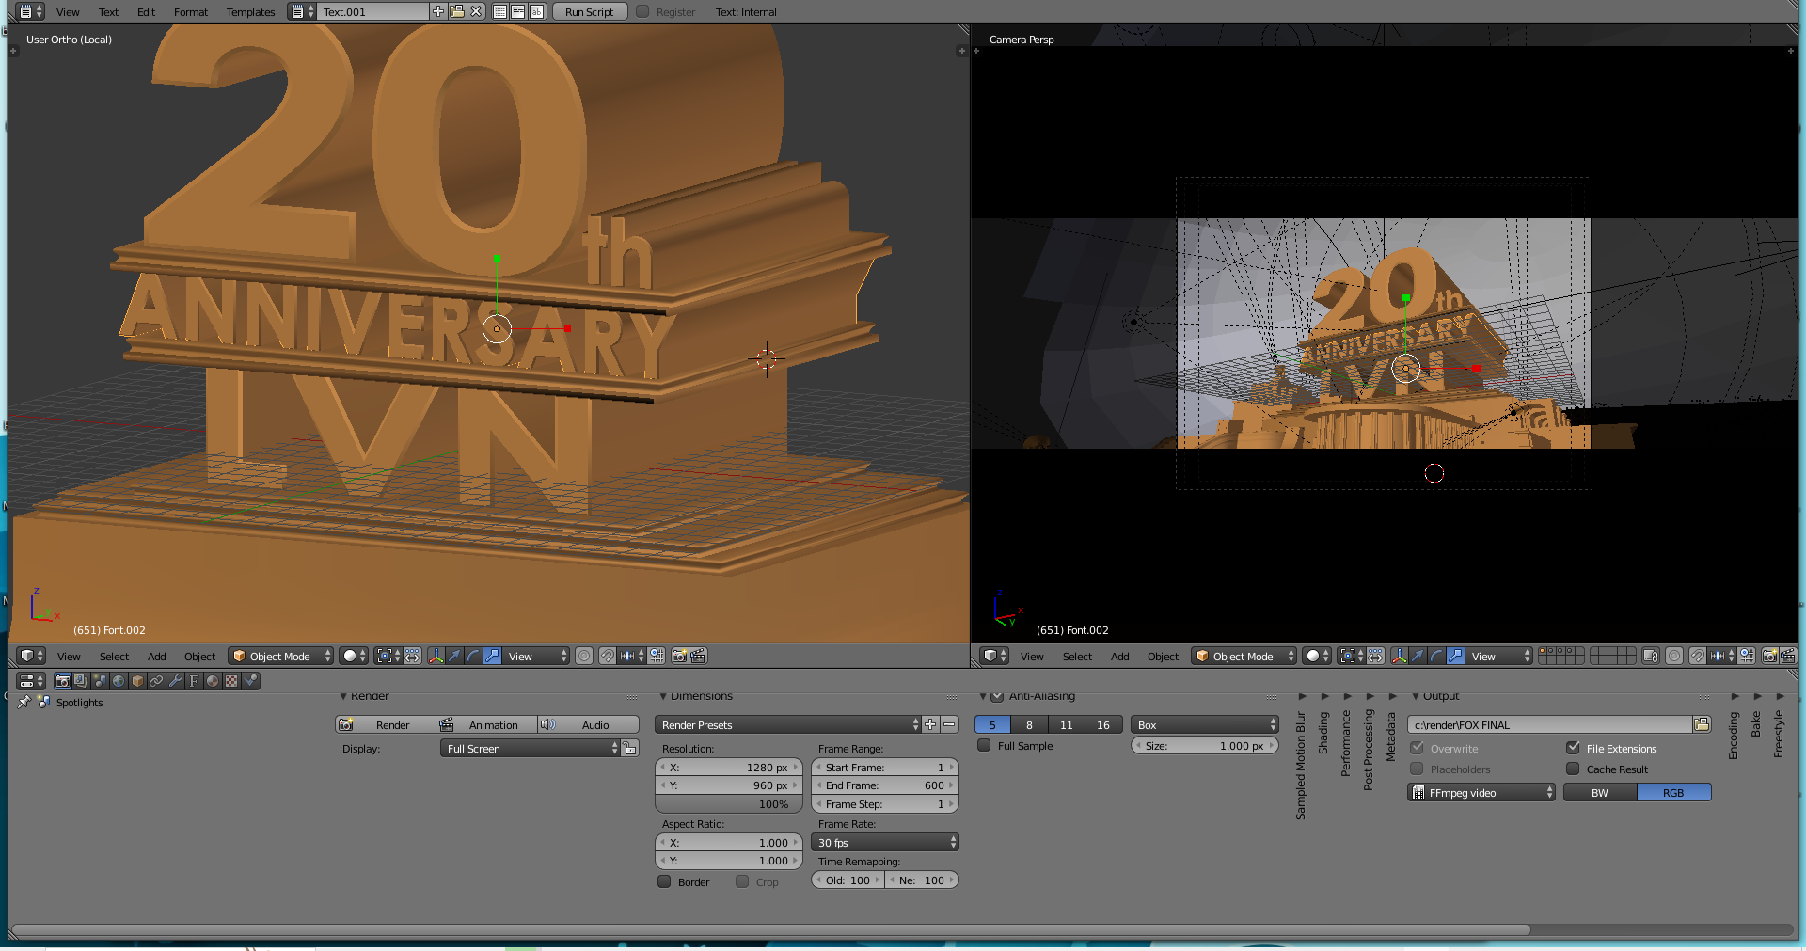Open the Format menu in text editor
Image resolution: width=1806 pixels, height=951 pixels.
[191, 12]
